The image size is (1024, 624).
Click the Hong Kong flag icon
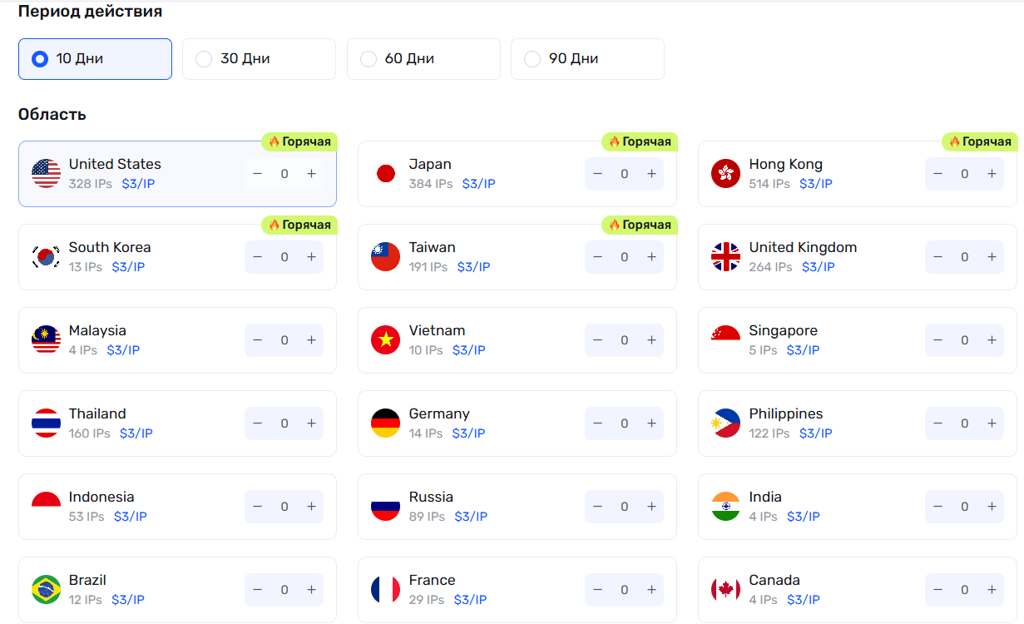(725, 174)
